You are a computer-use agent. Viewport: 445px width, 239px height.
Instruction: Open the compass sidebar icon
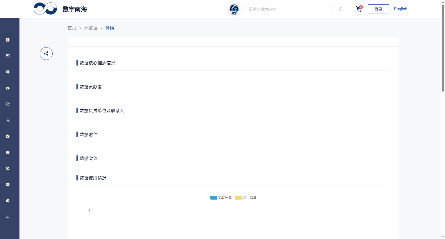click(x=8, y=136)
